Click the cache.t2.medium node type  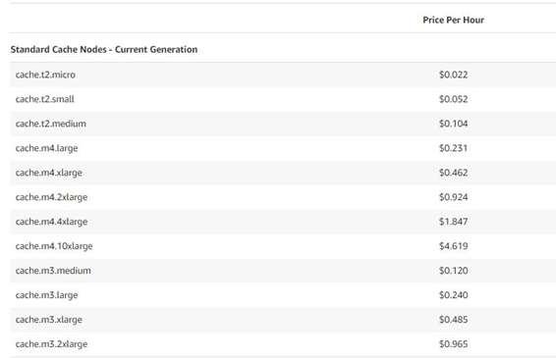[51, 124]
